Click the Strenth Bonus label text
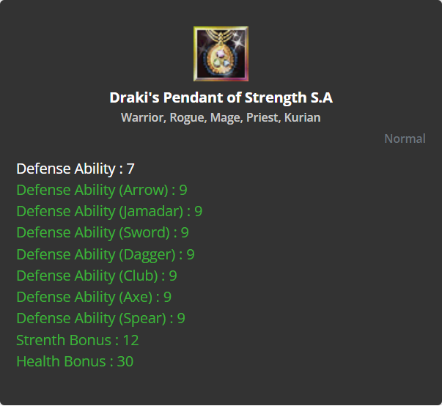This screenshot has height=406, width=442. [x=64, y=340]
